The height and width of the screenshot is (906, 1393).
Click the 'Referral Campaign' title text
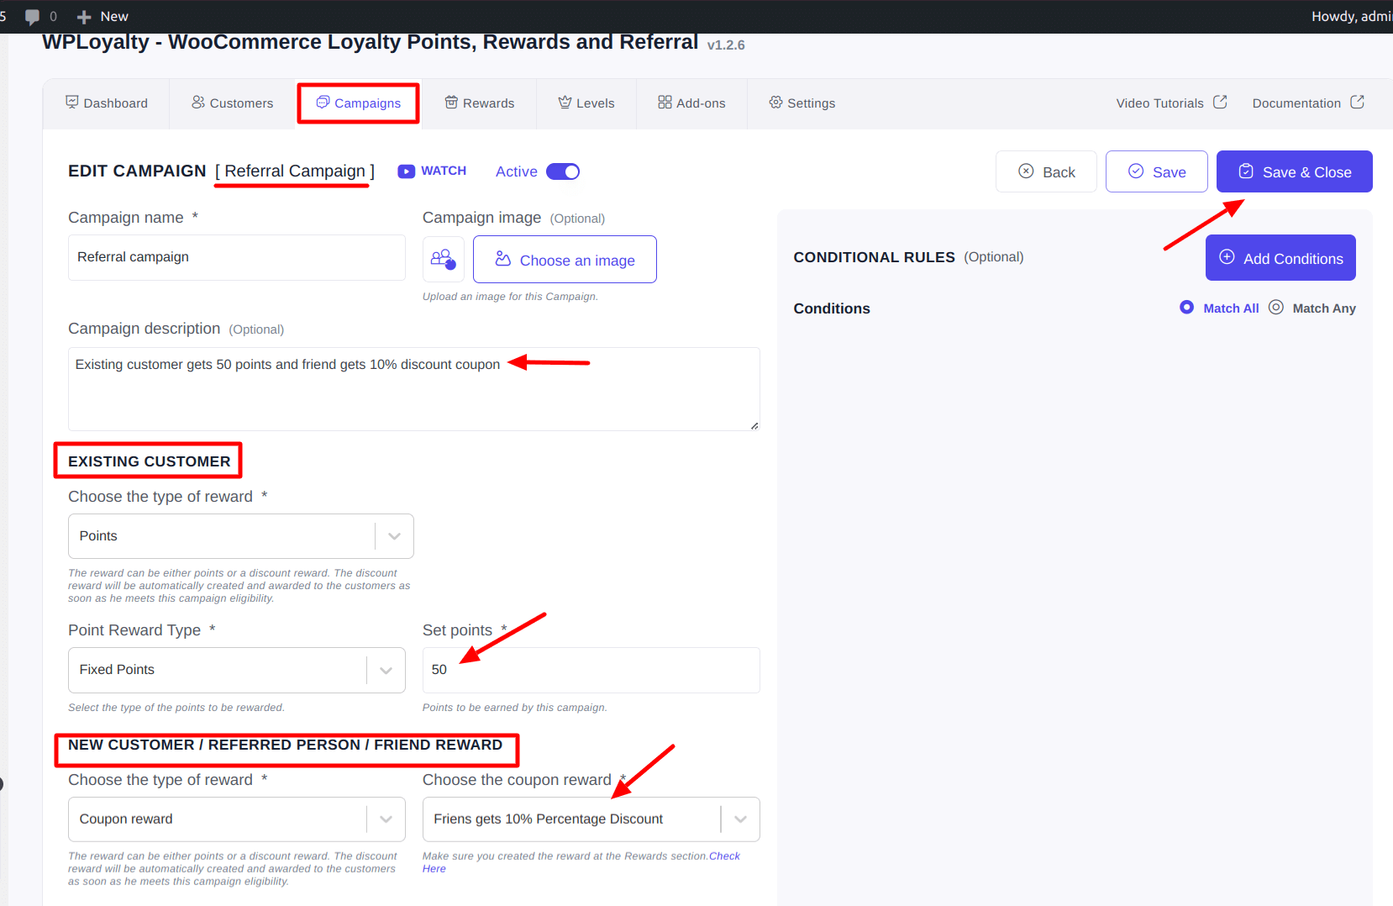(x=295, y=171)
